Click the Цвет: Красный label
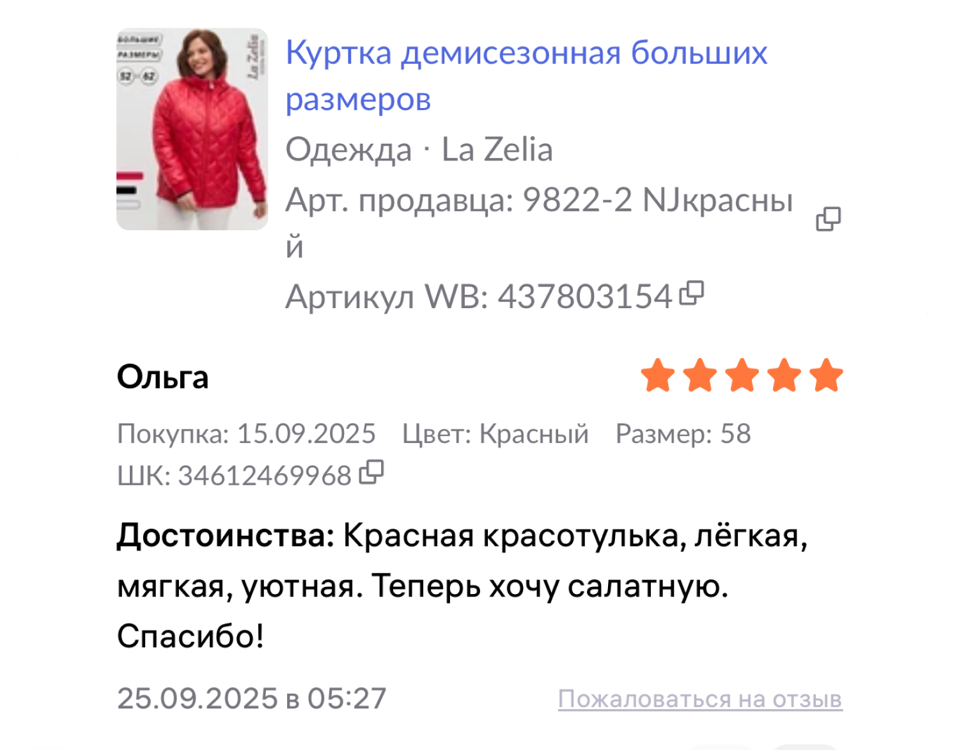Screen dimensions: 959x750 coord(495,434)
